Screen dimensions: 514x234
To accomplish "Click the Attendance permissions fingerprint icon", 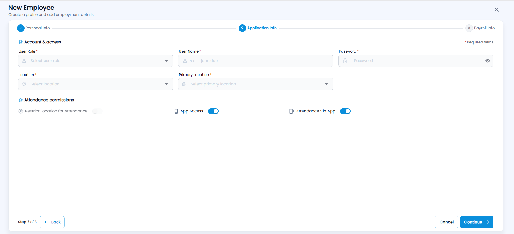I will click(21, 100).
